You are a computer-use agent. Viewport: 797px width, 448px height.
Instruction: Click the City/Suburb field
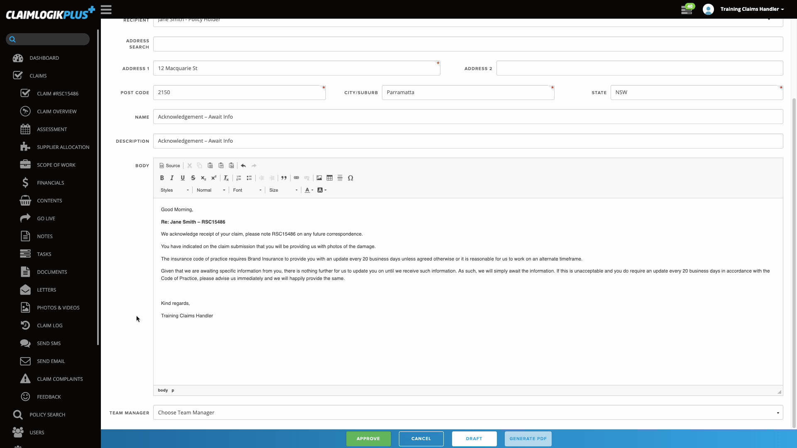tap(468, 93)
